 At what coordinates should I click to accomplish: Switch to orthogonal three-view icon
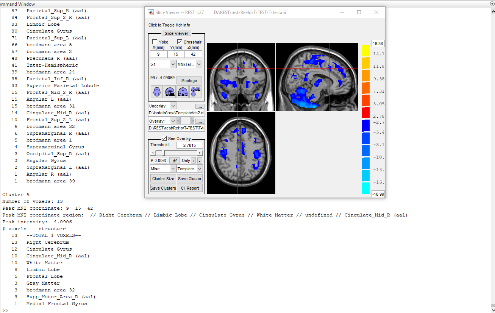(x=195, y=92)
